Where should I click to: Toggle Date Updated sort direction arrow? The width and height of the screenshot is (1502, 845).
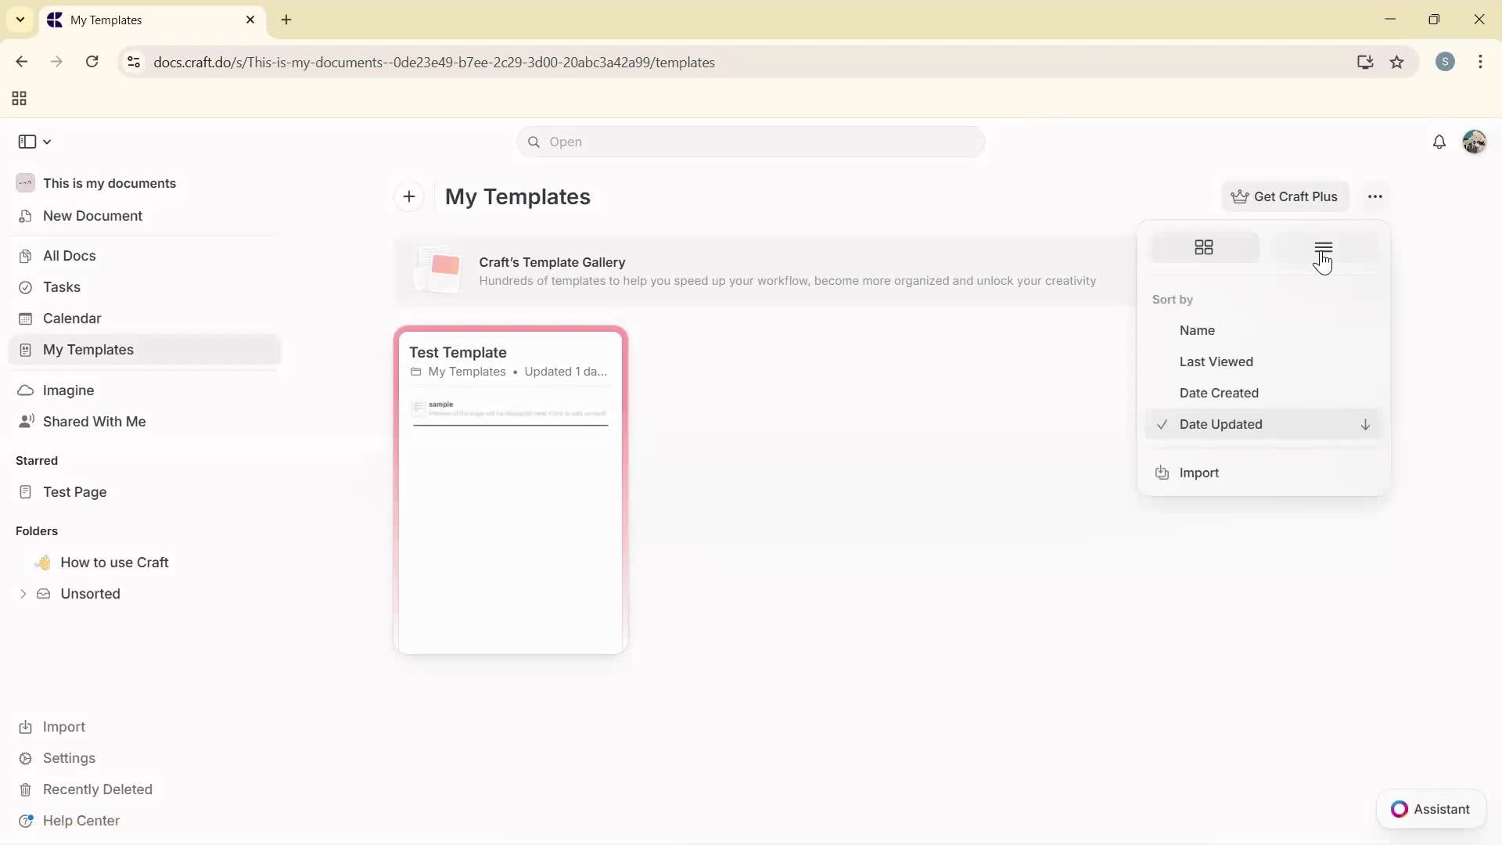pos(1365,425)
